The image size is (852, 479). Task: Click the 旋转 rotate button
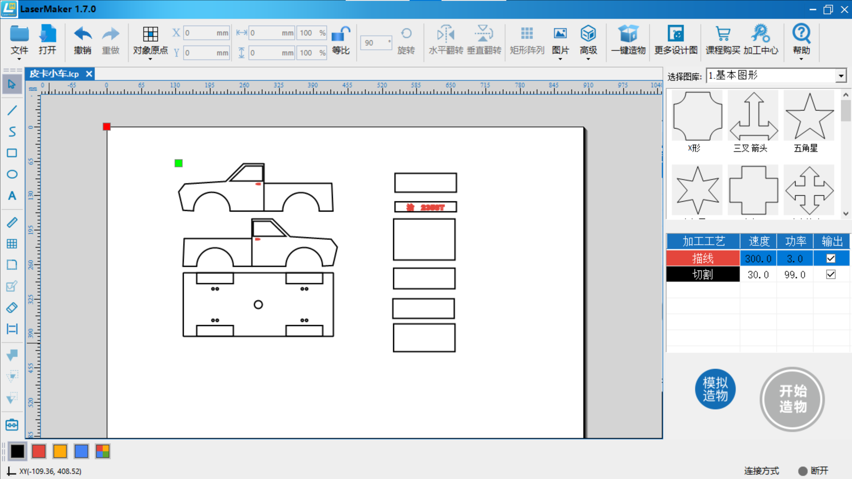406,40
